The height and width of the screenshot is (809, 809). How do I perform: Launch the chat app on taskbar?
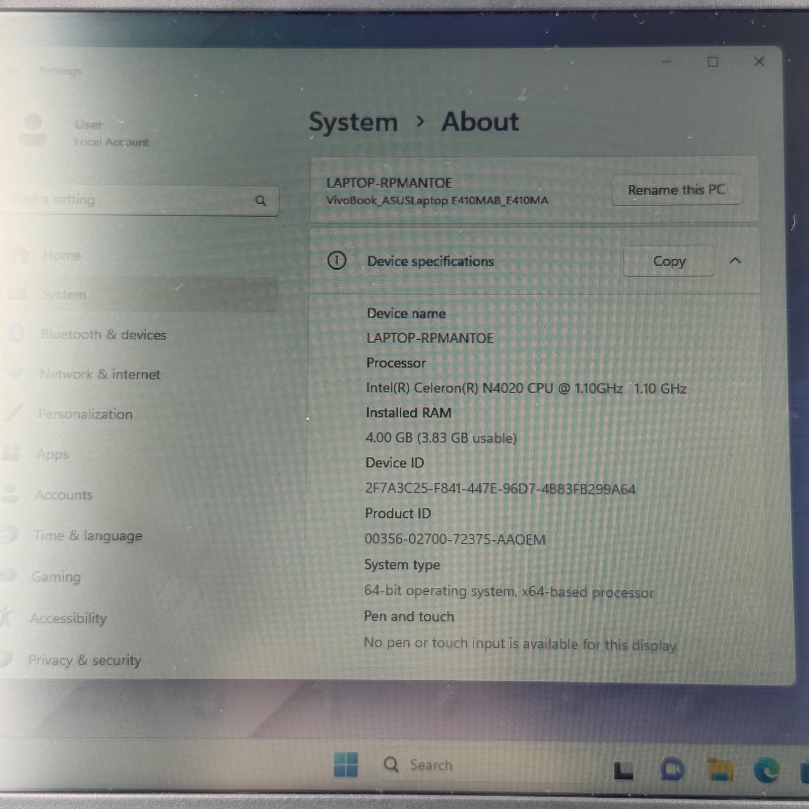point(672,770)
